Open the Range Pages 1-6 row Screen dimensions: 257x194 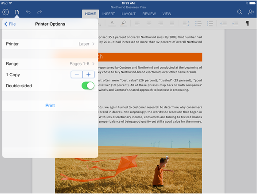click(50, 64)
